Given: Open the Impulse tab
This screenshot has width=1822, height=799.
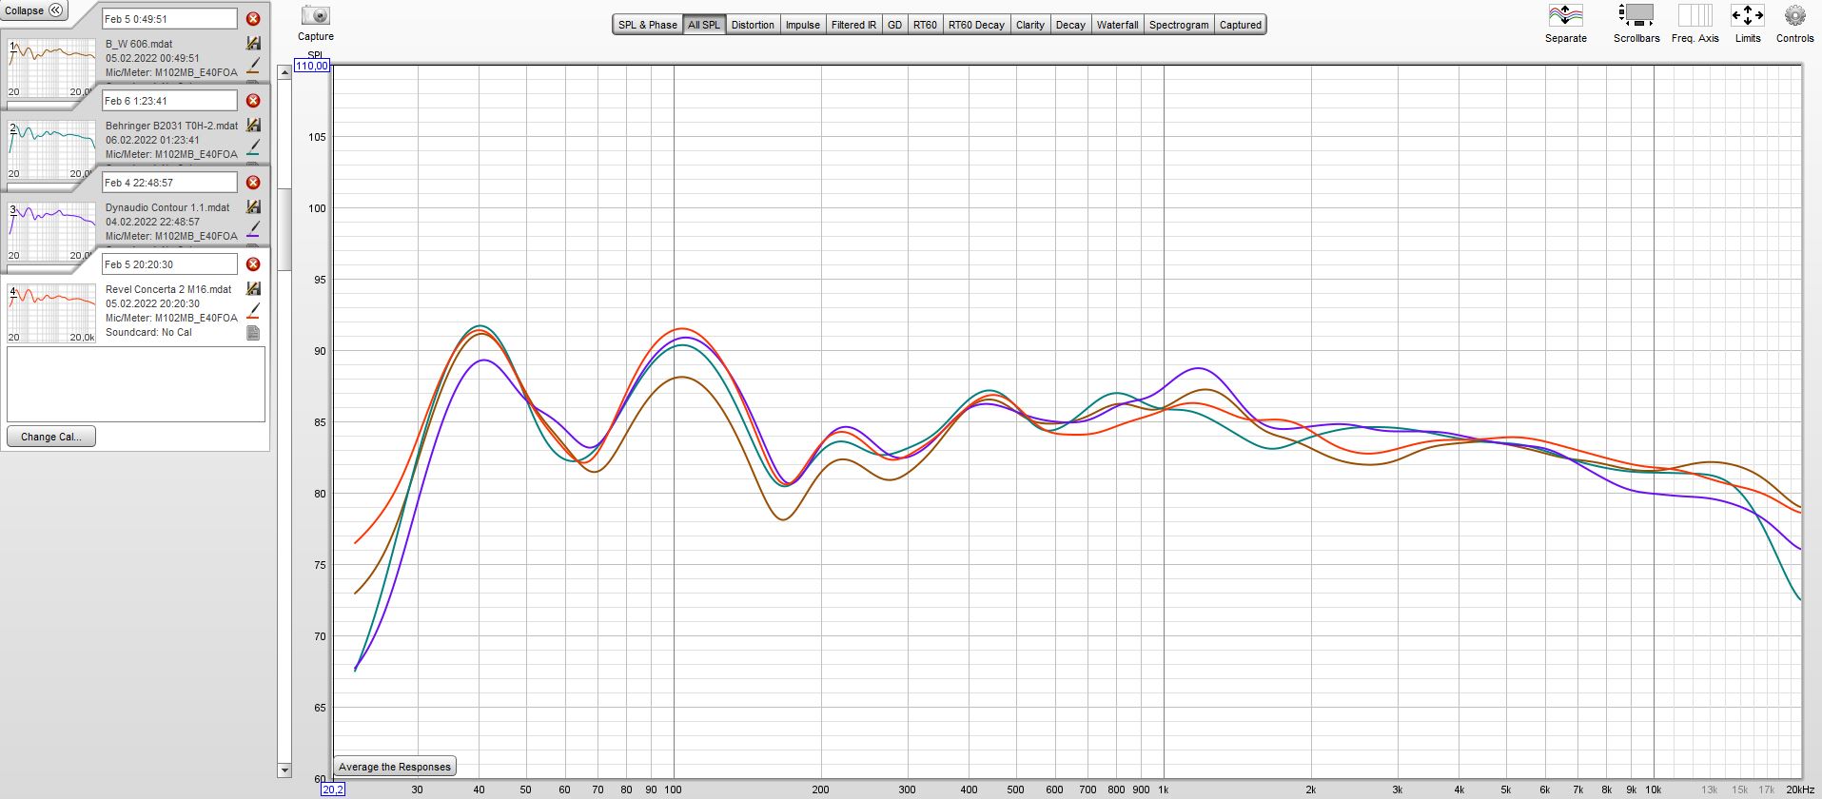Looking at the screenshot, I should click(802, 25).
